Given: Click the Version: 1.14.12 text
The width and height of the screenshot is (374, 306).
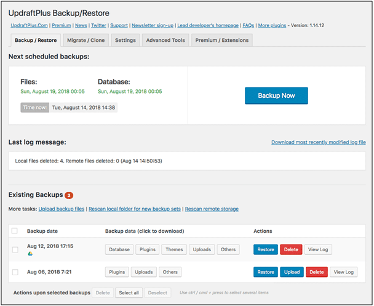Looking at the screenshot, I should point(308,25).
